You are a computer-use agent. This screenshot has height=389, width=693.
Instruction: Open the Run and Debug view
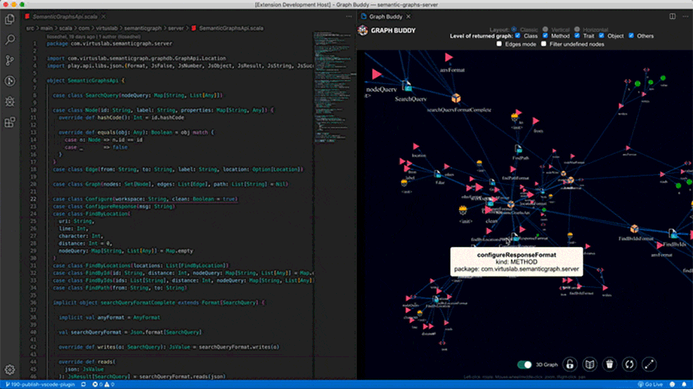click(10, 81)
